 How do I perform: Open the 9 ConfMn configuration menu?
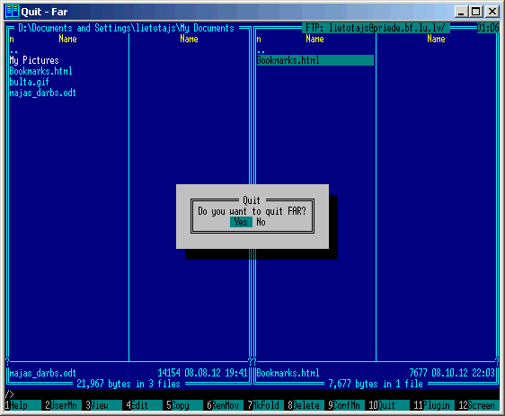coord(347,405)
